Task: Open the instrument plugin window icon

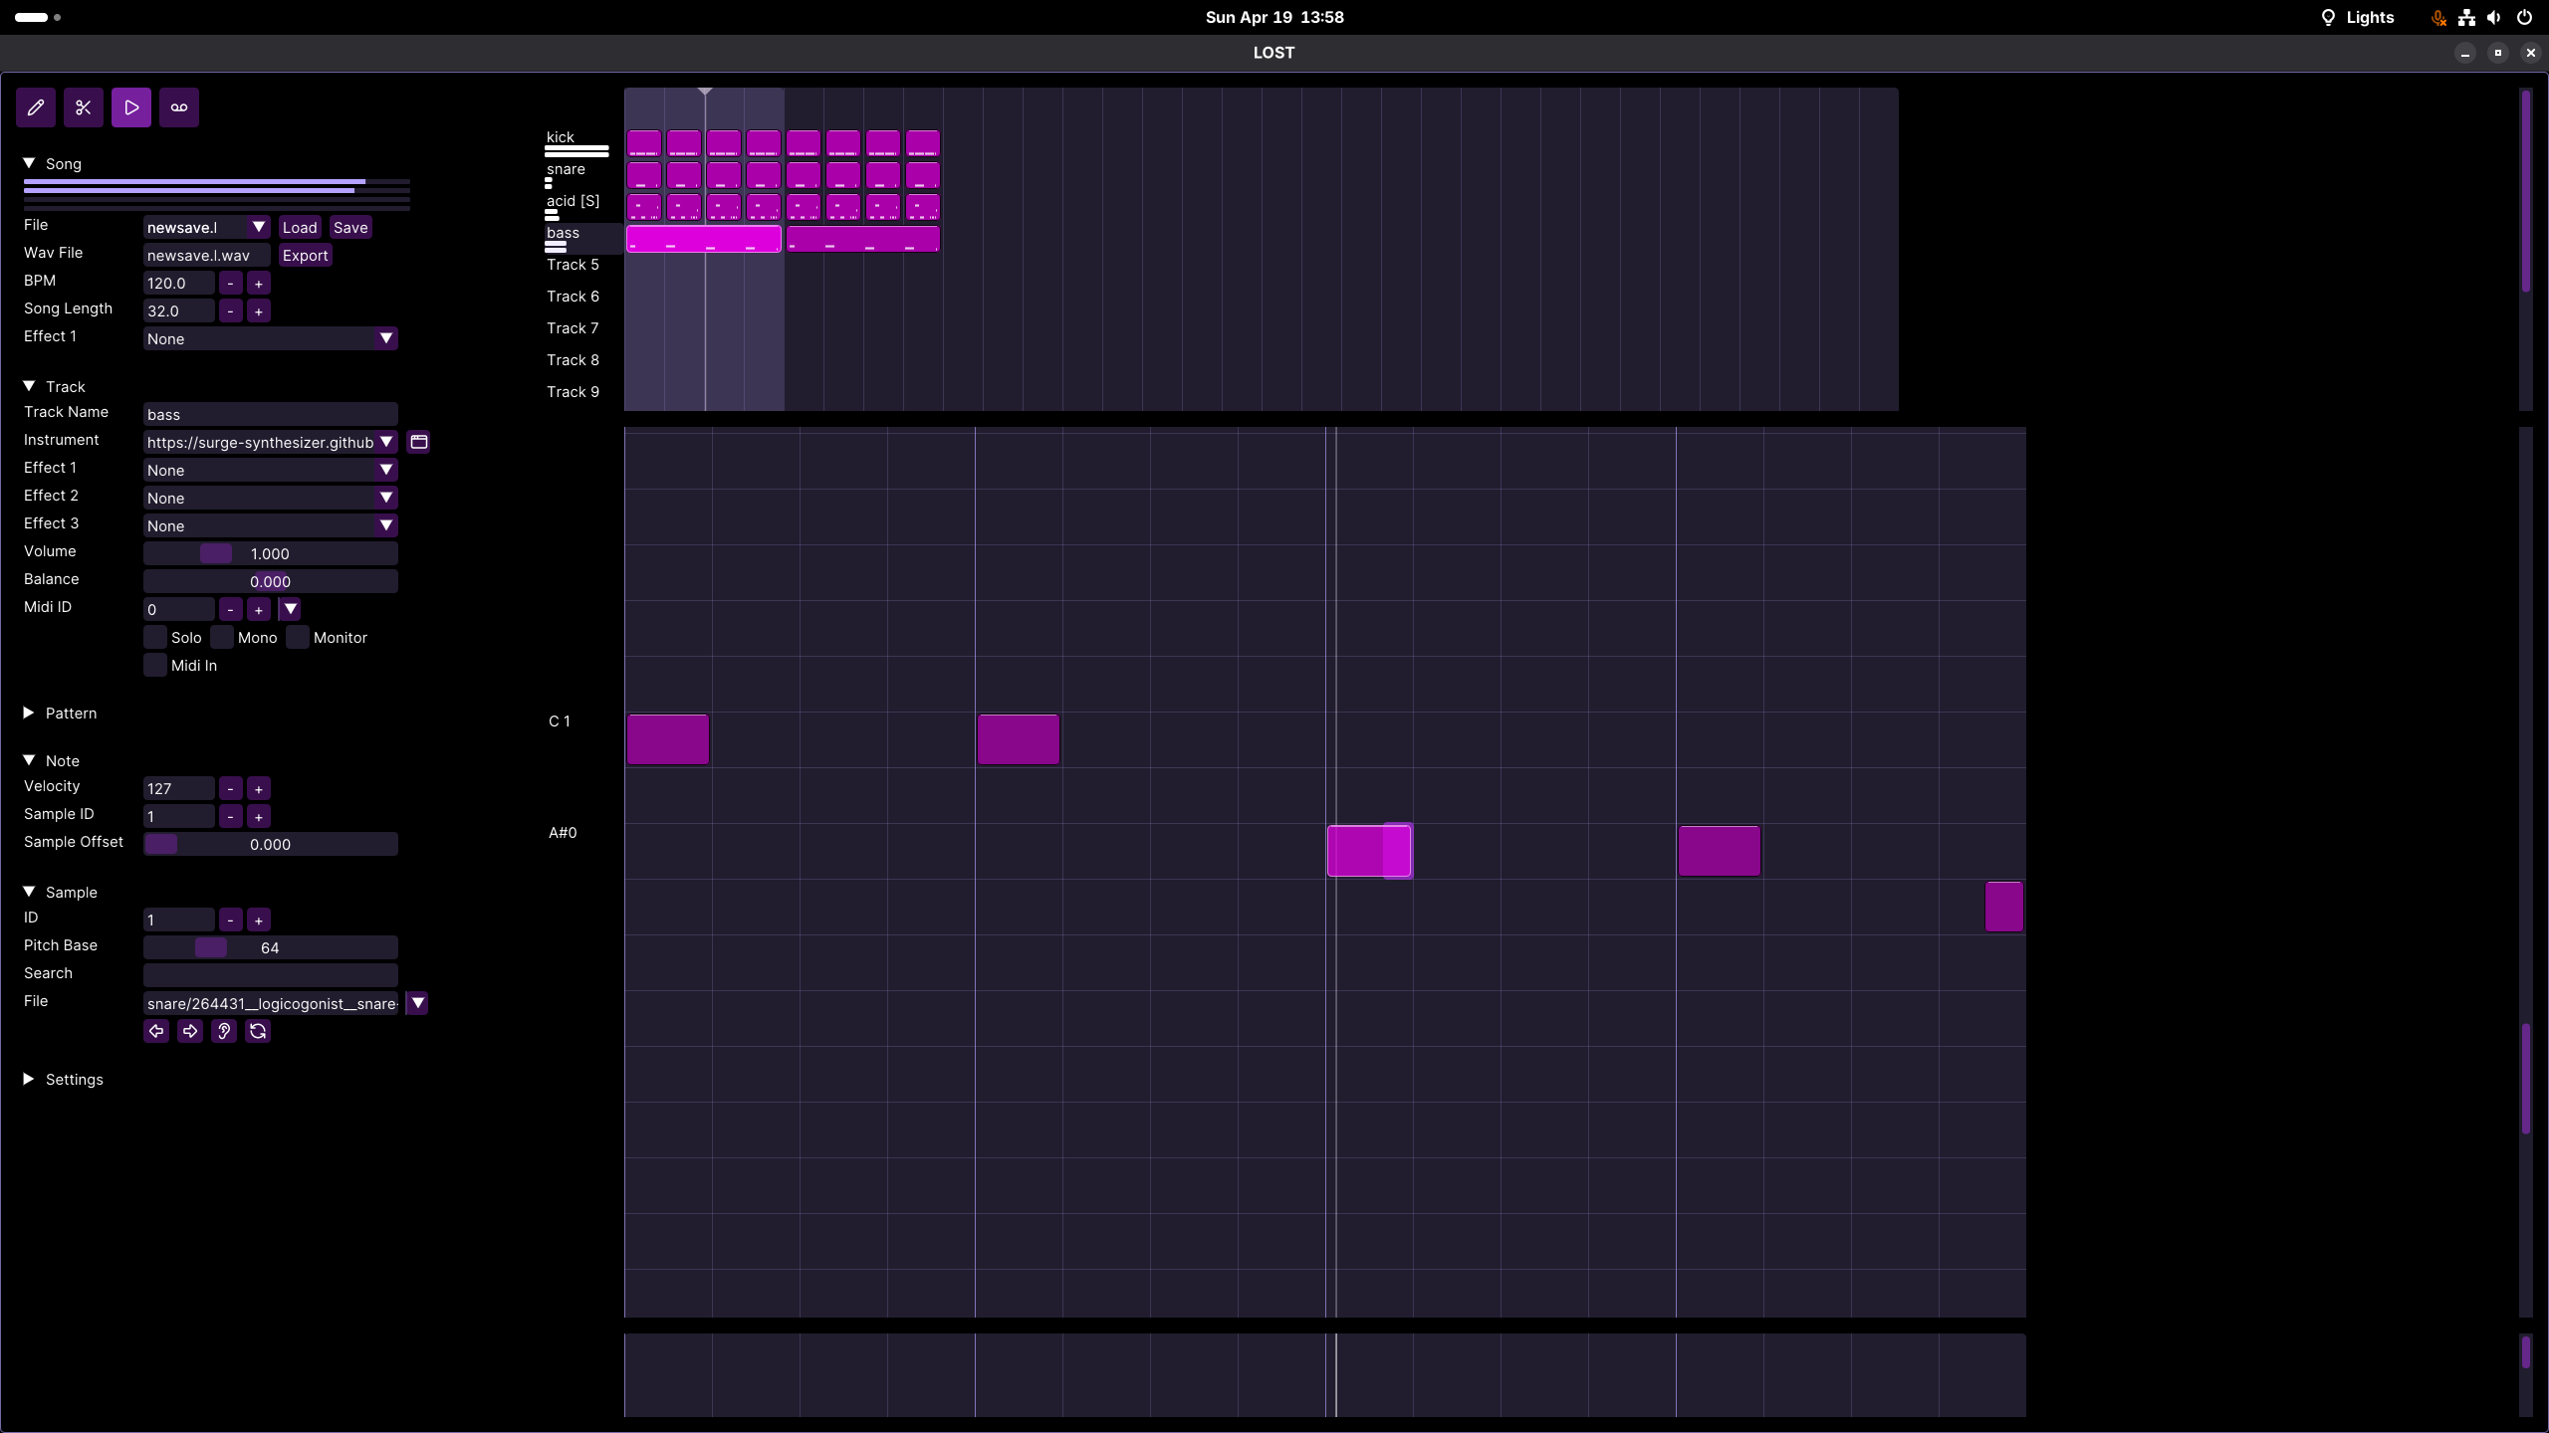Action: (419, 442)
